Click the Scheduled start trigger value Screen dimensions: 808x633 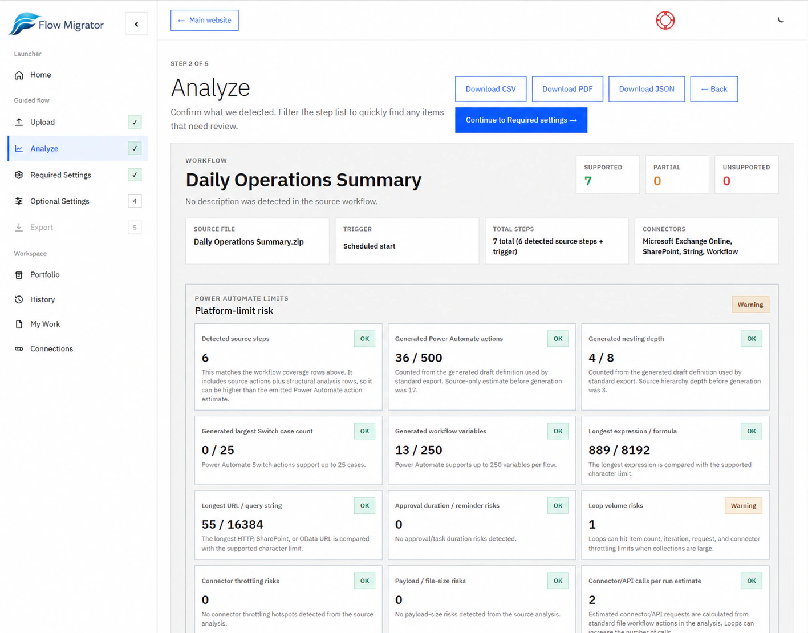click(369, 246)
